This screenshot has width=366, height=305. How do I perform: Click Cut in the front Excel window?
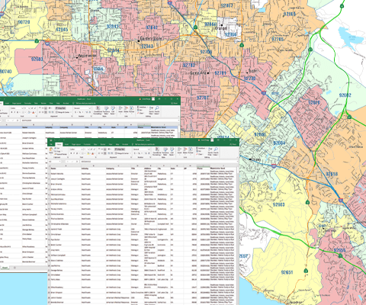[x=57, y=148]
